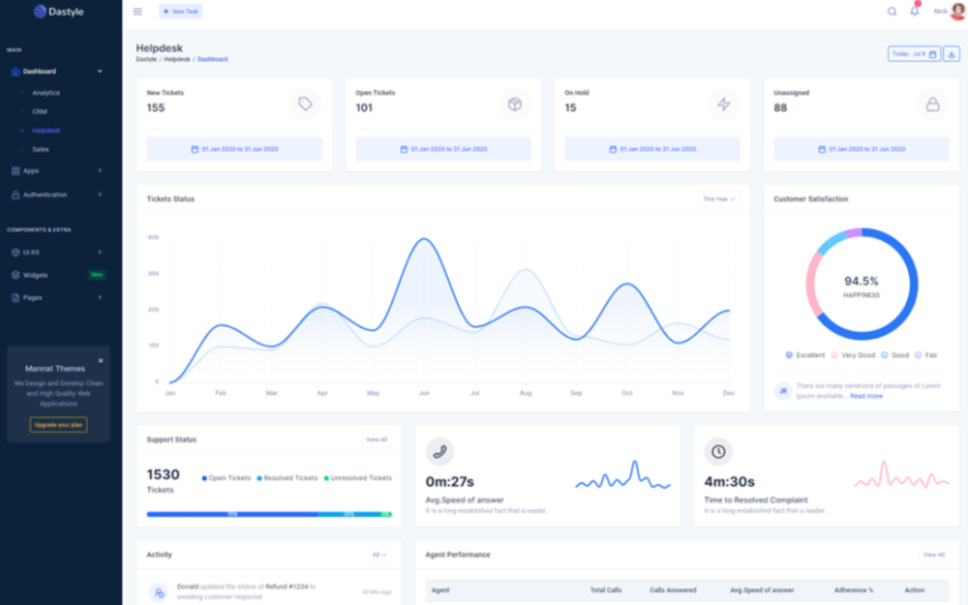Open the This Year dropdown
The width and height of the screenshot is (968, 605).
pos(719,199)
